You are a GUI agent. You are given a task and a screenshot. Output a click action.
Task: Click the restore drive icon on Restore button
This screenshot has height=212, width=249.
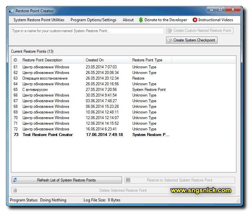[x=128, y=180]
